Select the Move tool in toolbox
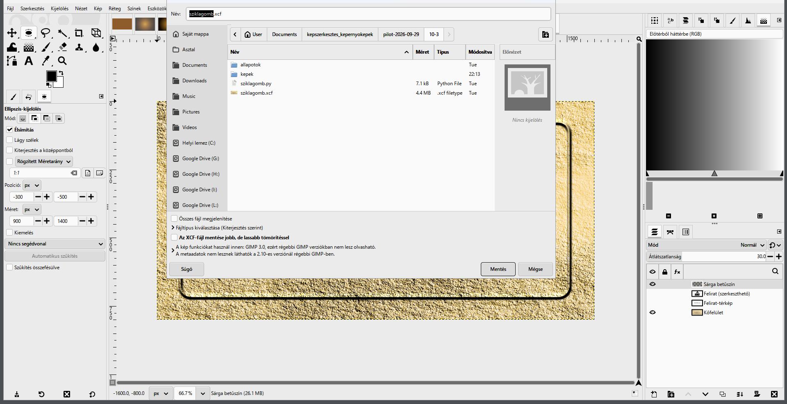Image resolution: width=787 pixels, height=404 pixels. [12, 33]
